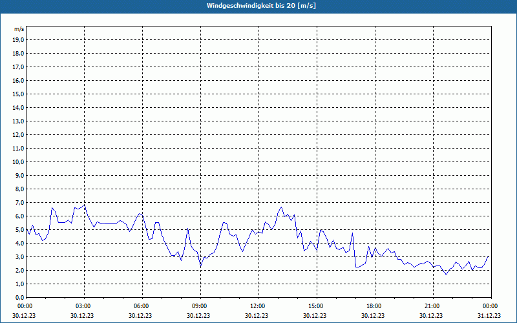Click the '30.12.23' date under 12:00
The image size is (517, 323).
click(257, 315)
